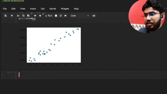Cut selected cells with the scissors icon
Viewport: 167px width, 94px height.
(18, 16)
